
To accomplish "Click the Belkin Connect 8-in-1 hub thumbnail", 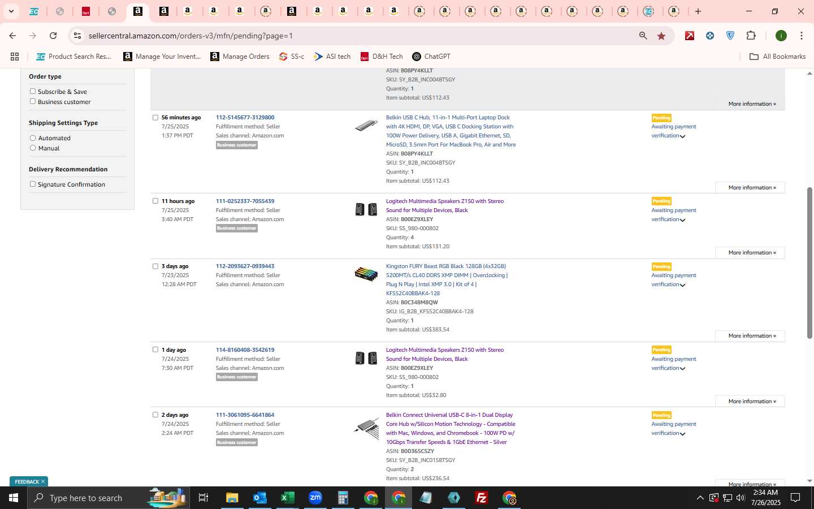I will point(366,428).
